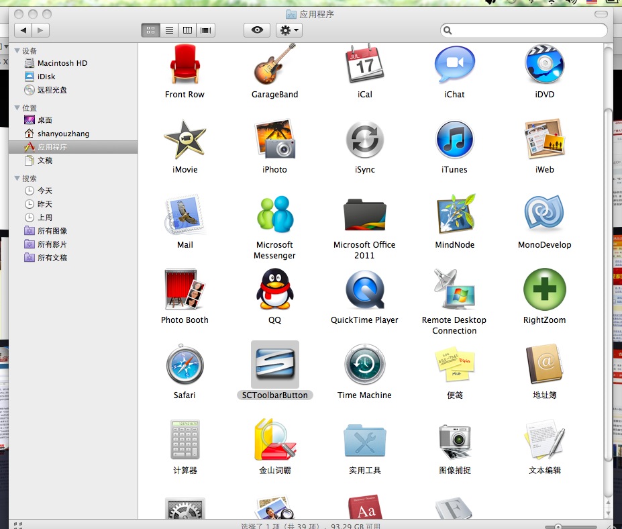
Task: Select the GarageBand guitar icon
Action: (274, 64)
